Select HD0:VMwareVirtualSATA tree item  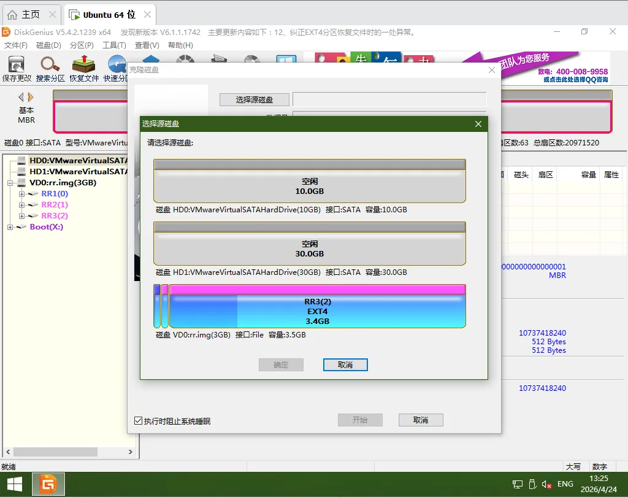(78, 160)
